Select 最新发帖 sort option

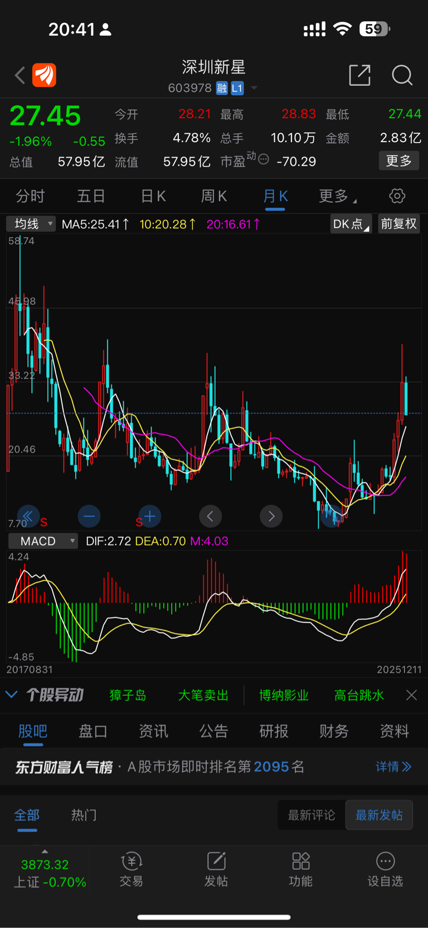click(x=379, y=815)
